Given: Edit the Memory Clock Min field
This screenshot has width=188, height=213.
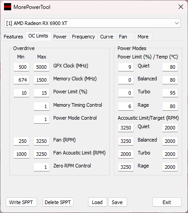Looking at the screenshot, I should 21,80.
